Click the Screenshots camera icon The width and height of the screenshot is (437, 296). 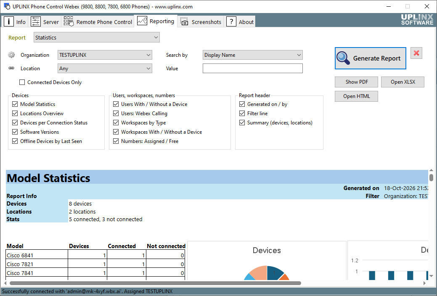[x=184, y=22]
